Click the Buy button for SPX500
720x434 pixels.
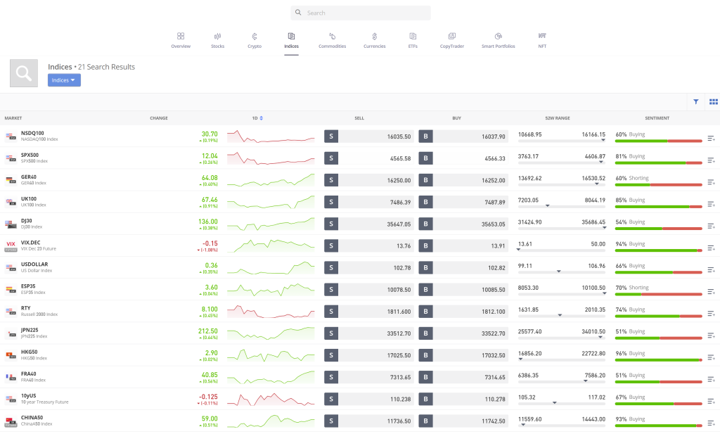coord(425,158)
